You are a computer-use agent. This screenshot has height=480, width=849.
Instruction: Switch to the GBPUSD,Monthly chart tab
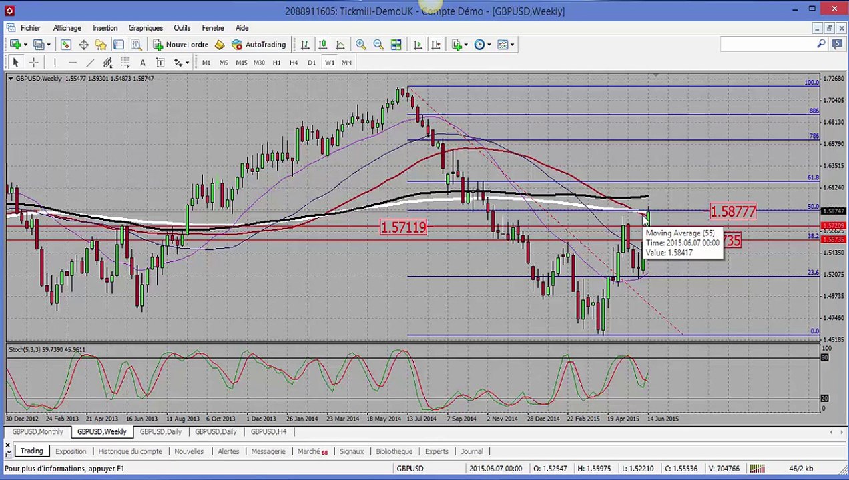point(37,432)
